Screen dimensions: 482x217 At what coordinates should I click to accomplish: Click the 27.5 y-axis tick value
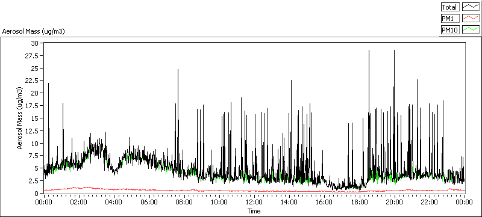click(33, 56)
